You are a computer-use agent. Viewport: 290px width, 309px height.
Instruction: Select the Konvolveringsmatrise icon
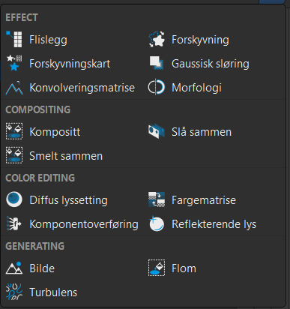[14, 88]
